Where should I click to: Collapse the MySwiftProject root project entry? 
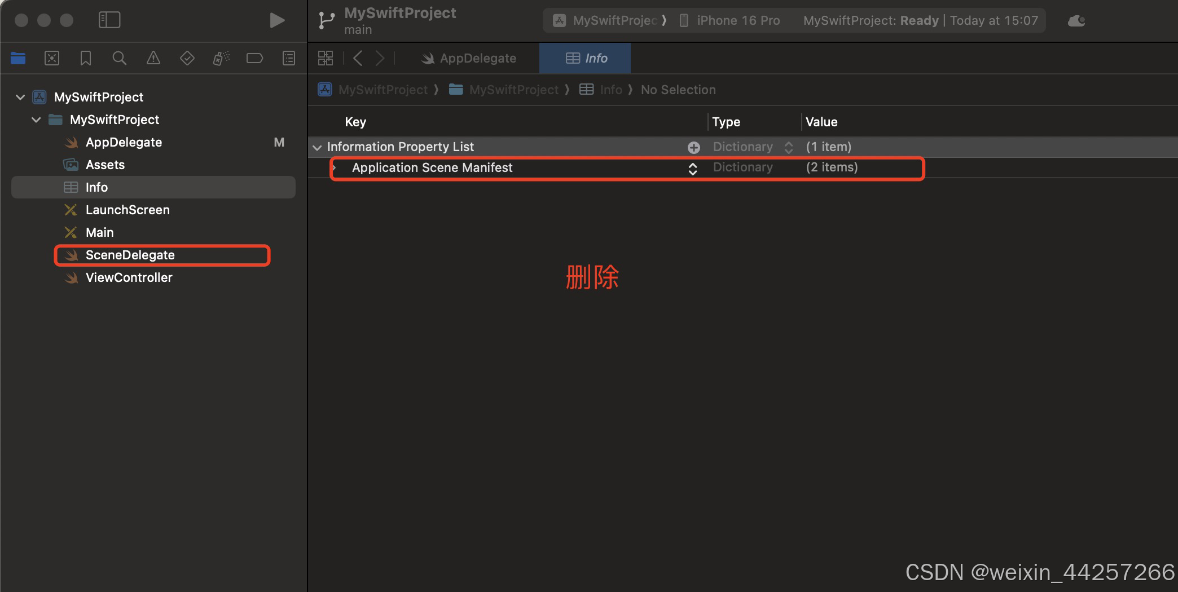pyautogui.click(x=20, y=97)
